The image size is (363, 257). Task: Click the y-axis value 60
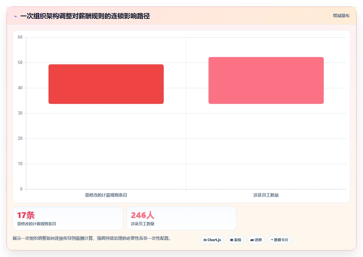pyautogui.click(x=20, y=37)
